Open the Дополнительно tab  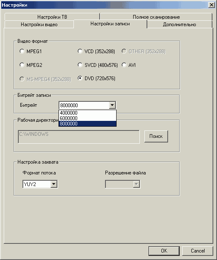pyautogui.click(x=179, y=25)
